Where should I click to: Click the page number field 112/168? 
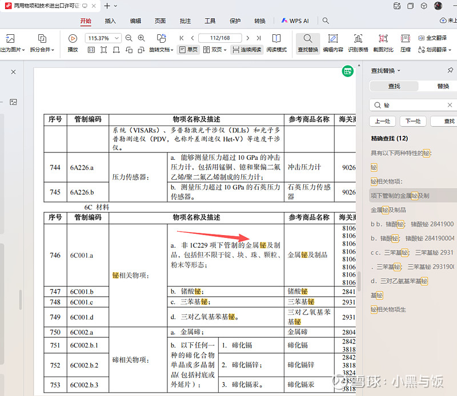(219, 38)
